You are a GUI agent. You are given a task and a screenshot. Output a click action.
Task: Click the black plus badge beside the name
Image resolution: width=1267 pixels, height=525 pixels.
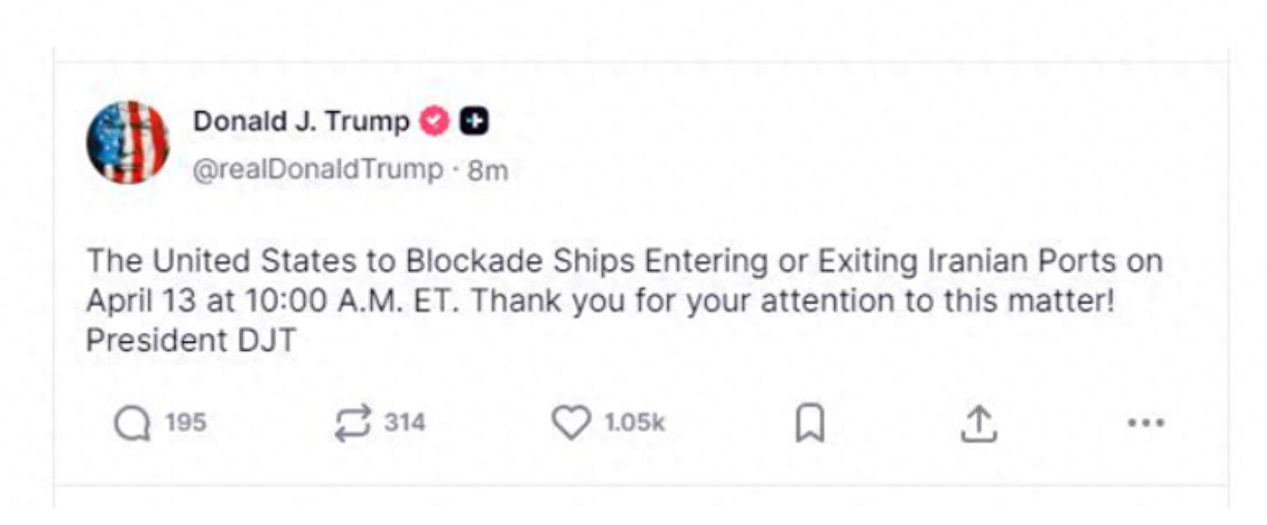point(475,122)
